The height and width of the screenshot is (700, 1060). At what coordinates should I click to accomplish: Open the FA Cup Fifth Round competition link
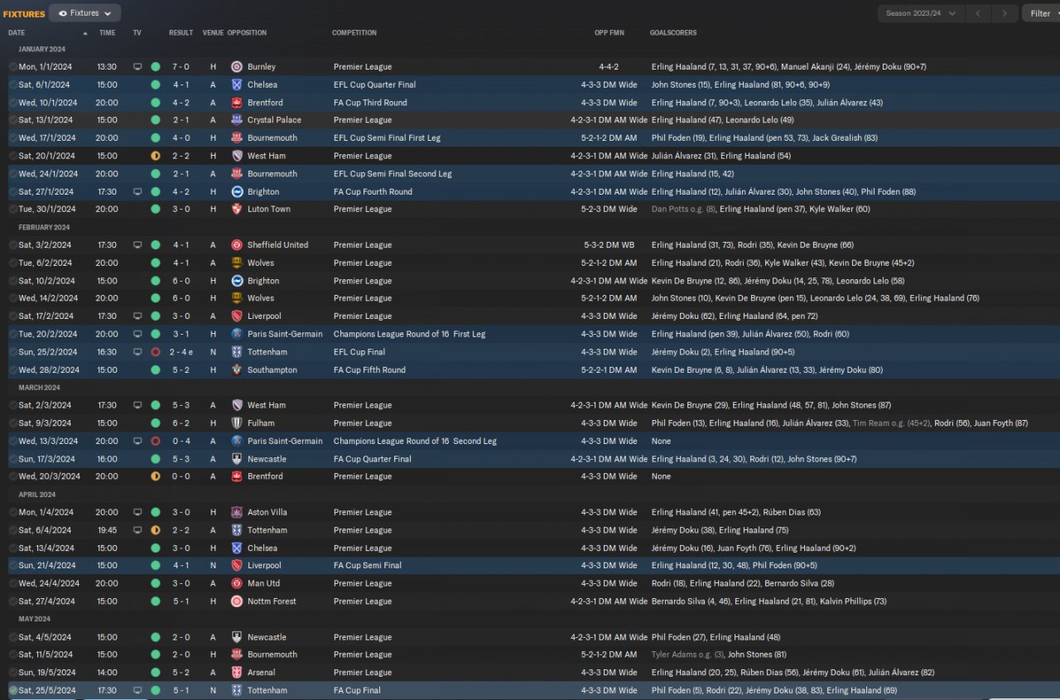(369, 370)
